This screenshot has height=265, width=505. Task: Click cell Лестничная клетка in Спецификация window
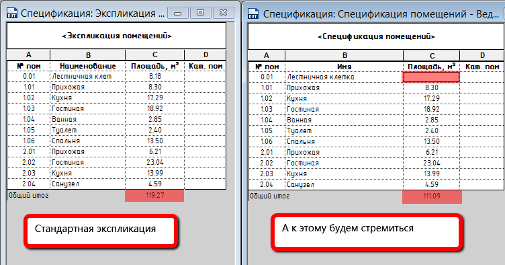(345, 77)
